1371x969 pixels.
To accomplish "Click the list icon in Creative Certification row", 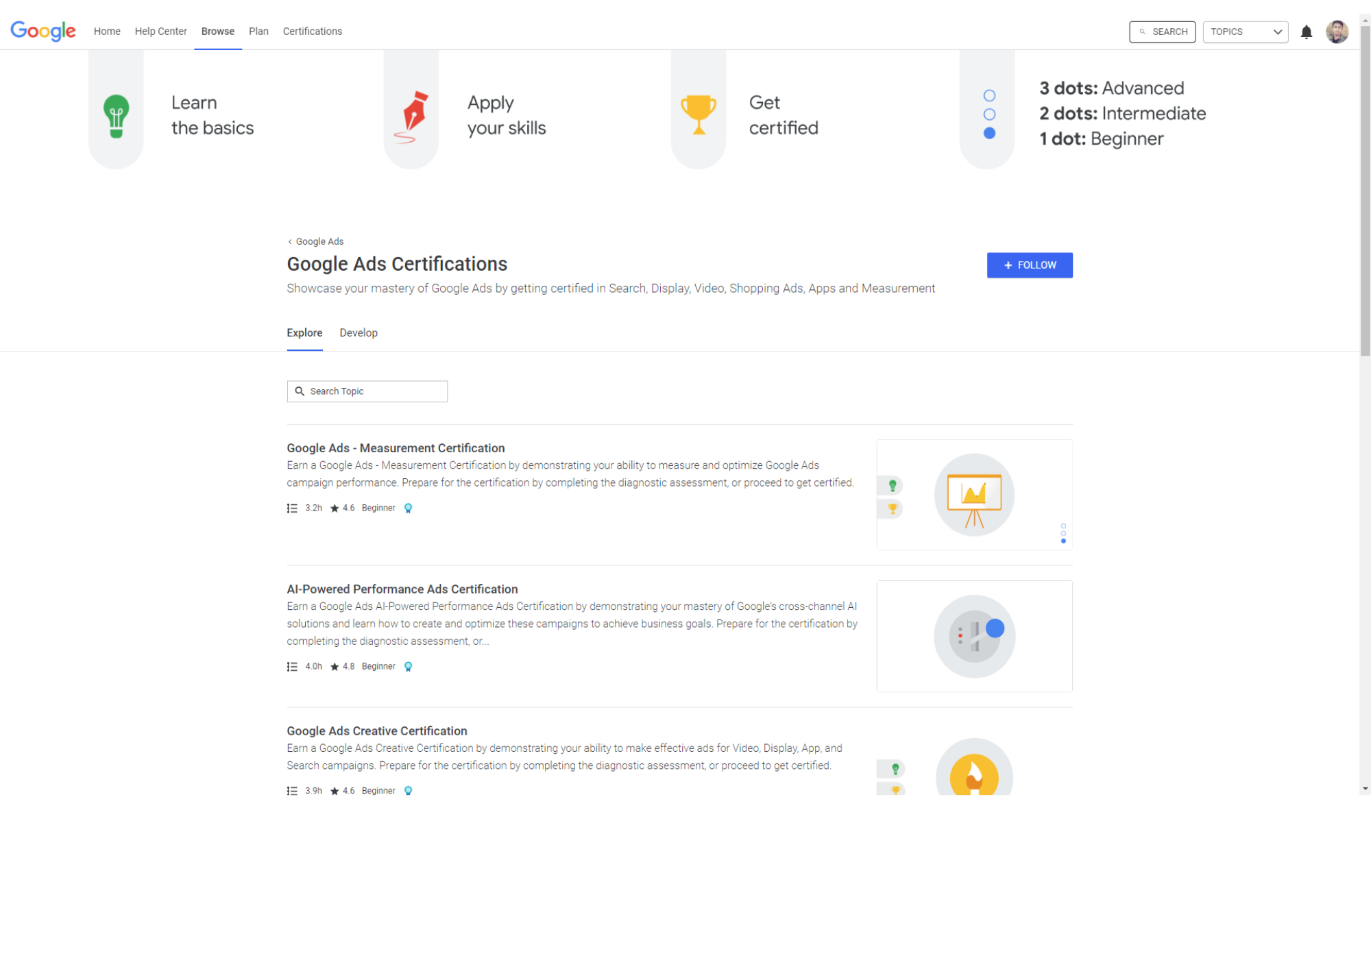I will [x=292, y=790].
